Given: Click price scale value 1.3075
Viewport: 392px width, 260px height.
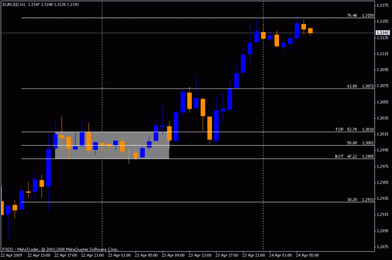Looking at the screenshot, I should [383, 85].
